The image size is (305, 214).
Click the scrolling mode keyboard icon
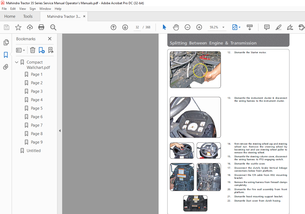[249, 27]
